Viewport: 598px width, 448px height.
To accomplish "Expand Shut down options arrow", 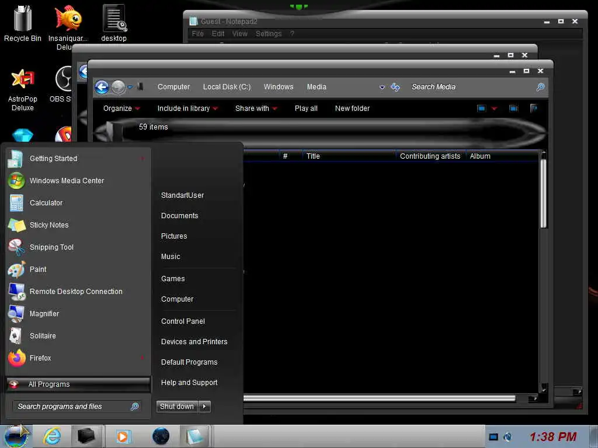I will (204, 407).
